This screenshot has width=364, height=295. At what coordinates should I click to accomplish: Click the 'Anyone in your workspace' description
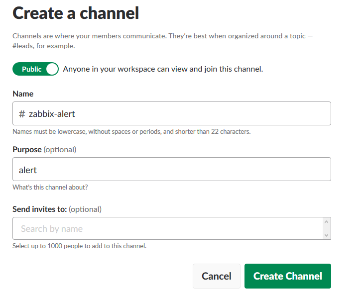coord(163,69)
